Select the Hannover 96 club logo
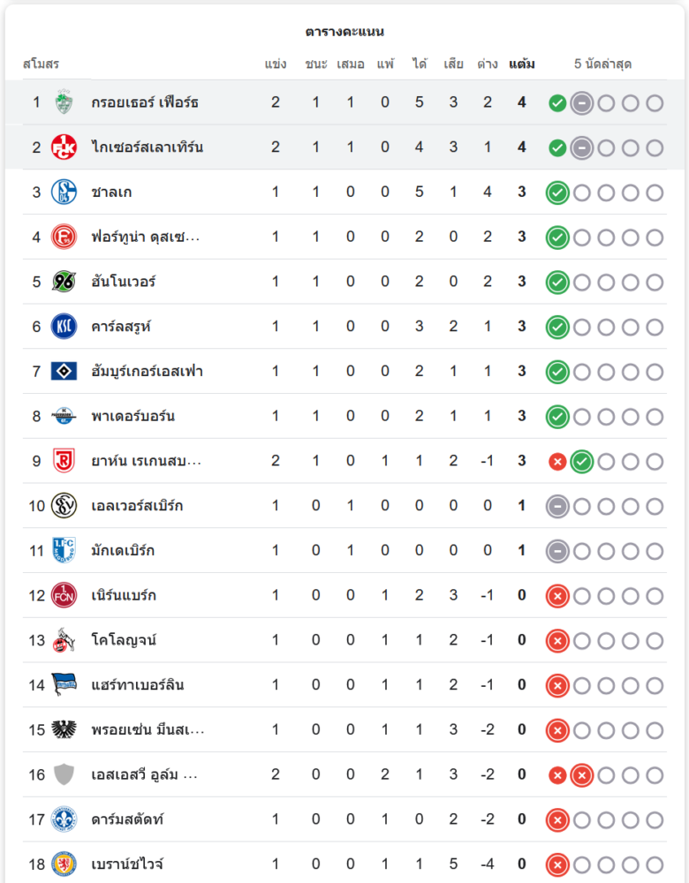 click(x=64, y=282)
